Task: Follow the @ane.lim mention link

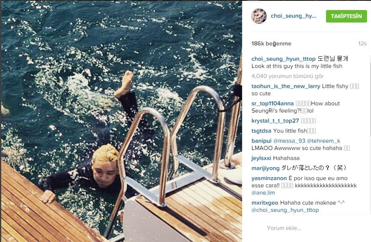Action: (263, 193)
